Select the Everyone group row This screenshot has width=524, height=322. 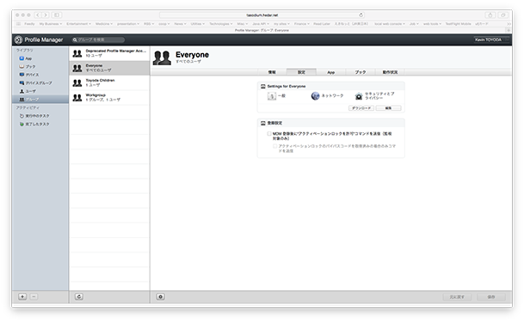(109, 68)
